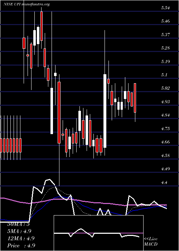Click the 4.66 price axis label

165,142
